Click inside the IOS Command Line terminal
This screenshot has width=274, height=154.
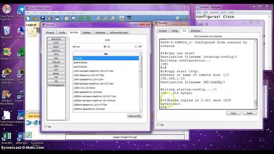click(207, 74)
